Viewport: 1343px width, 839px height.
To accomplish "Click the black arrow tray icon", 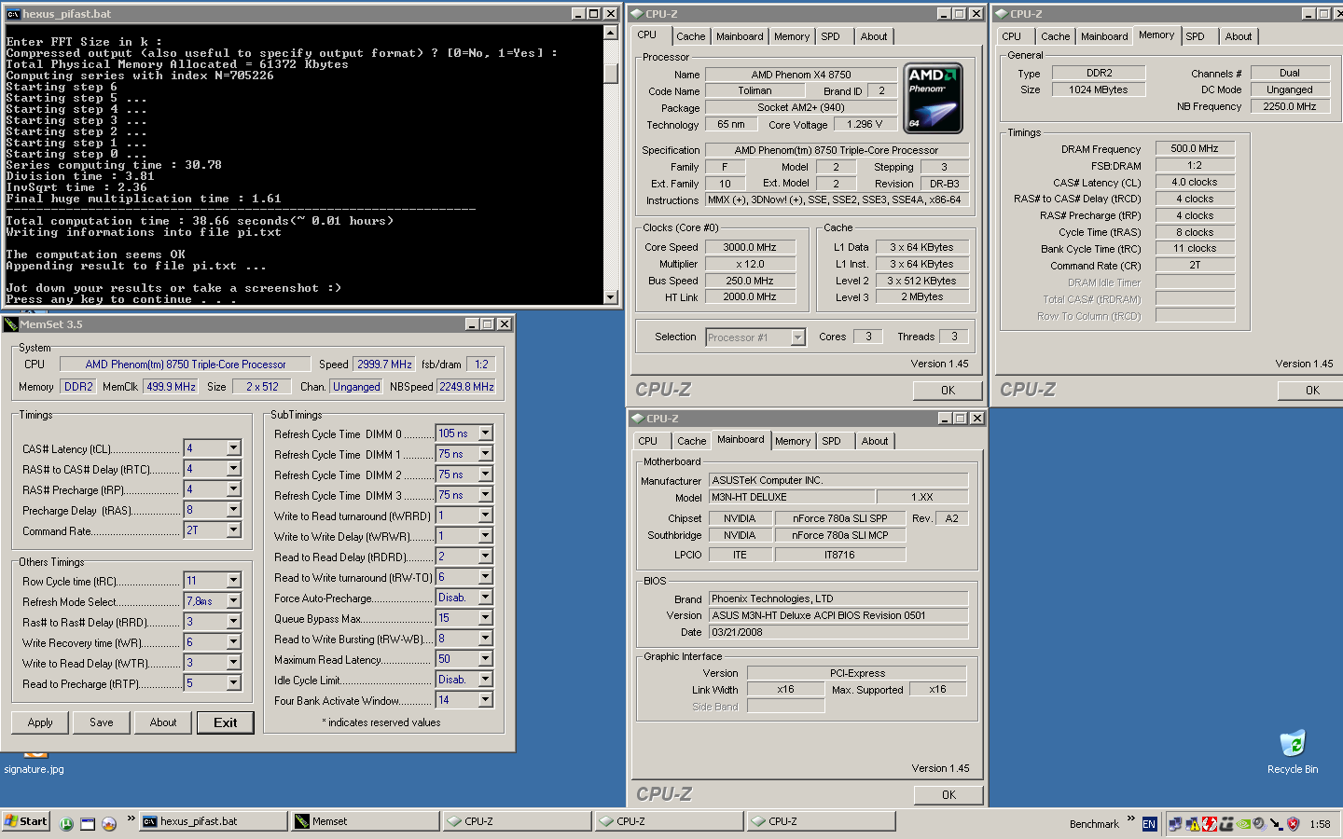I will point(1276,823).
